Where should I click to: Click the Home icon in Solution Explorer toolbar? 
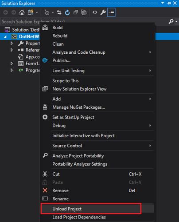pos(22,12)
